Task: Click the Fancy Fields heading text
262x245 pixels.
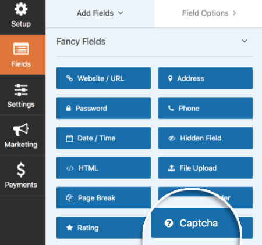Action: [x=81, y=42]
